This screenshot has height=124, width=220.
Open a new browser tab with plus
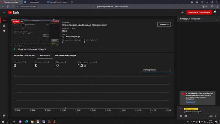72,2
